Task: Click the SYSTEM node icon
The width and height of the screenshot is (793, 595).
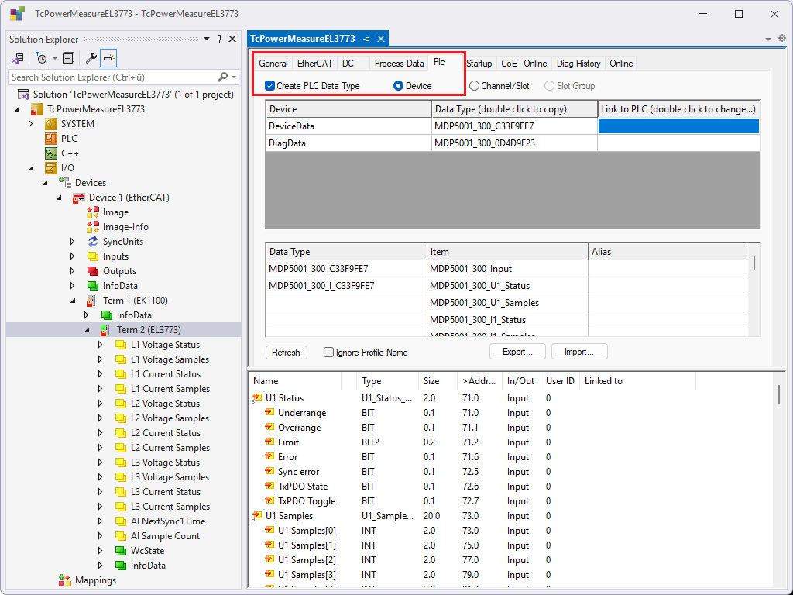Action: point(51,124)
